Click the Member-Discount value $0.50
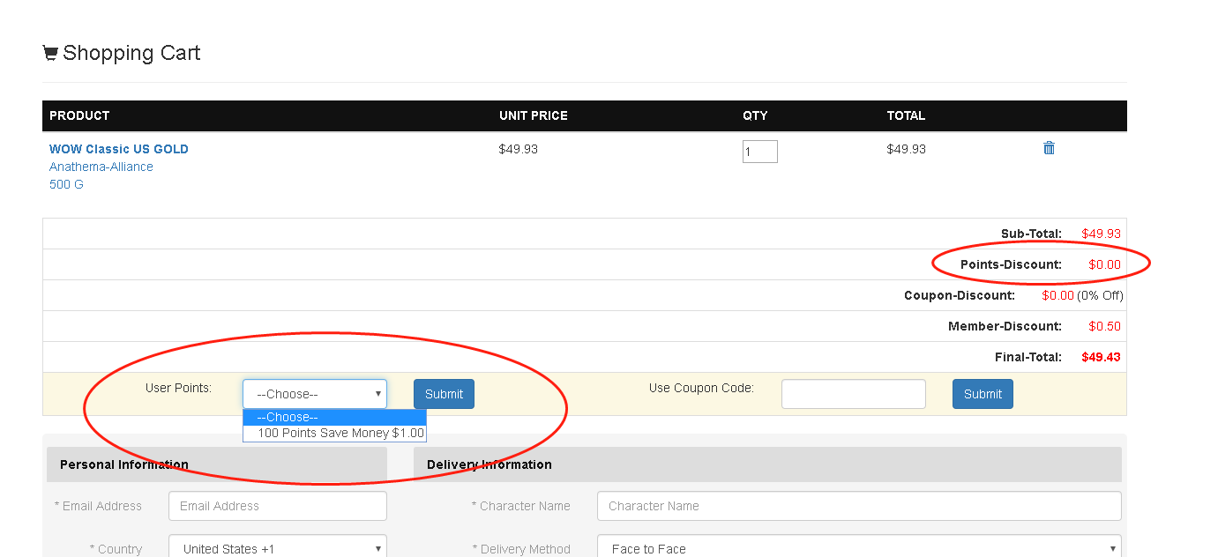The width and height of the screenshot is (1218, 557). point(1104,326)
